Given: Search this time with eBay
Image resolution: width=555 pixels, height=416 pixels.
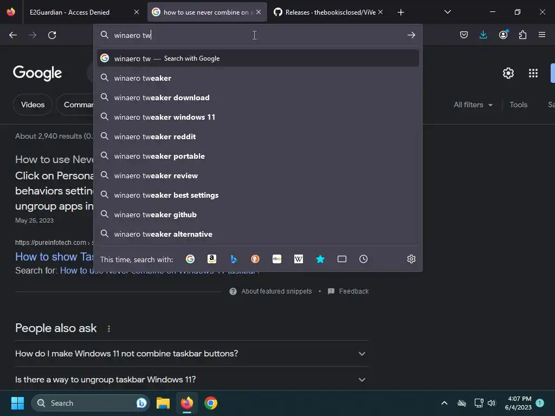Looking at the screenshot, I should click(x=277, y=259).
